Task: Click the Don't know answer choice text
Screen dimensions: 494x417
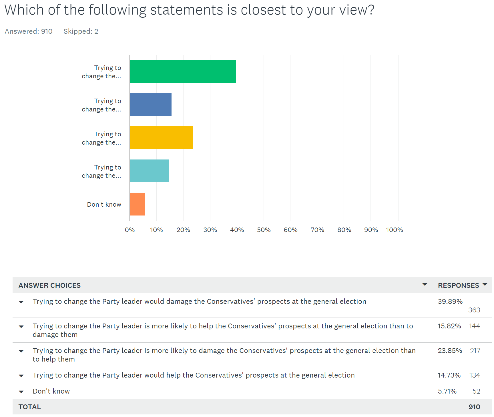Action: point(51,391)
